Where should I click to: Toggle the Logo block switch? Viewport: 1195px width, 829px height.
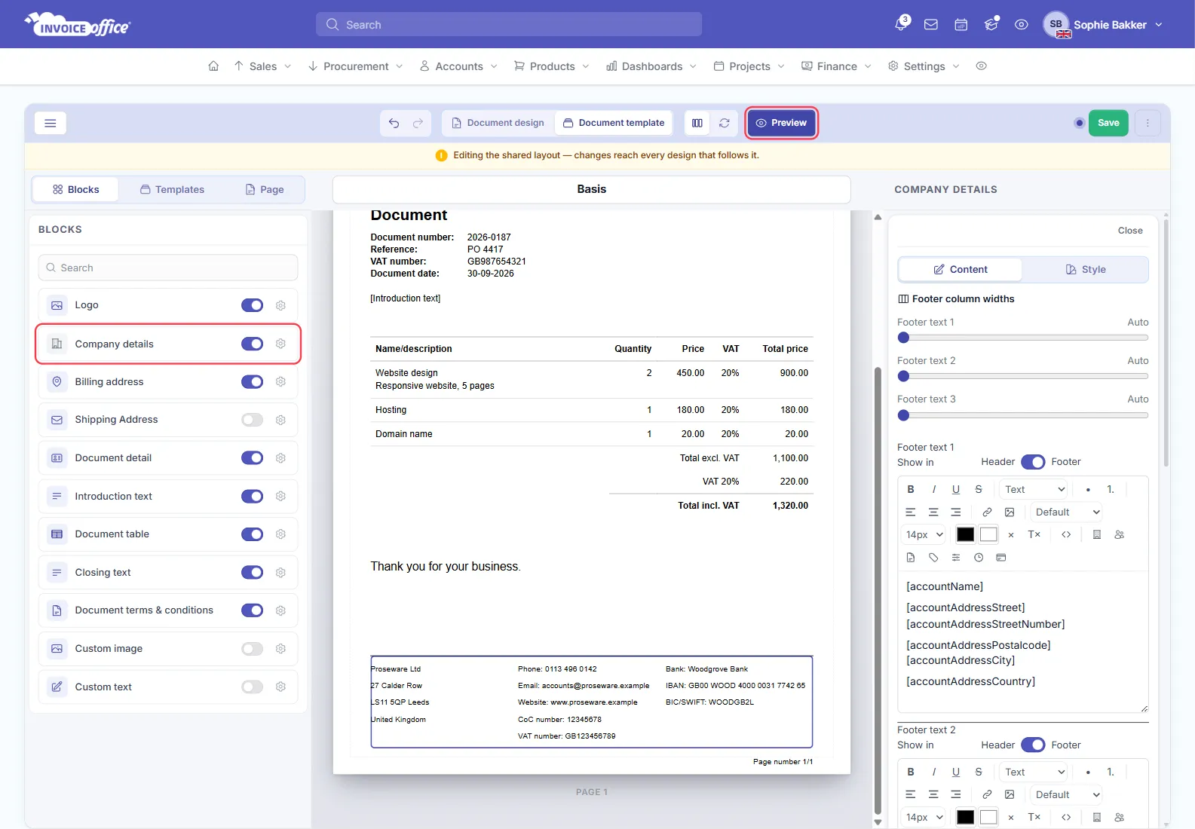tap(252, 305)
